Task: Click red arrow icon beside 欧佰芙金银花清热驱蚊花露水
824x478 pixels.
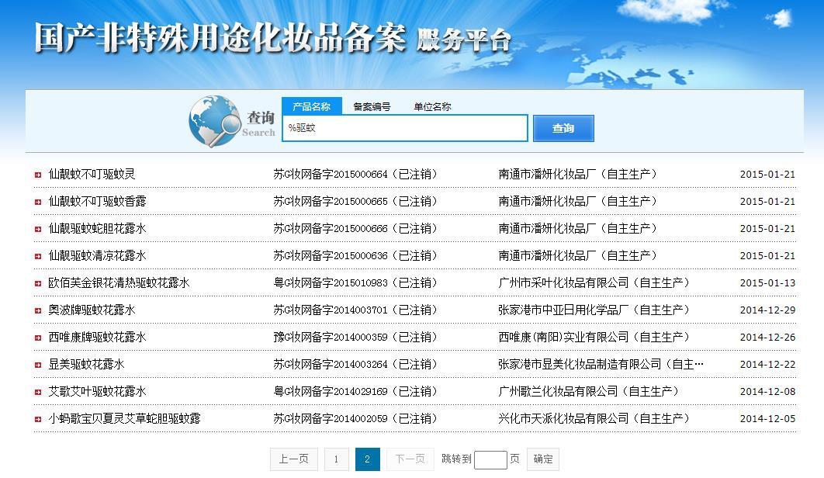Action: tap(38, 283)
